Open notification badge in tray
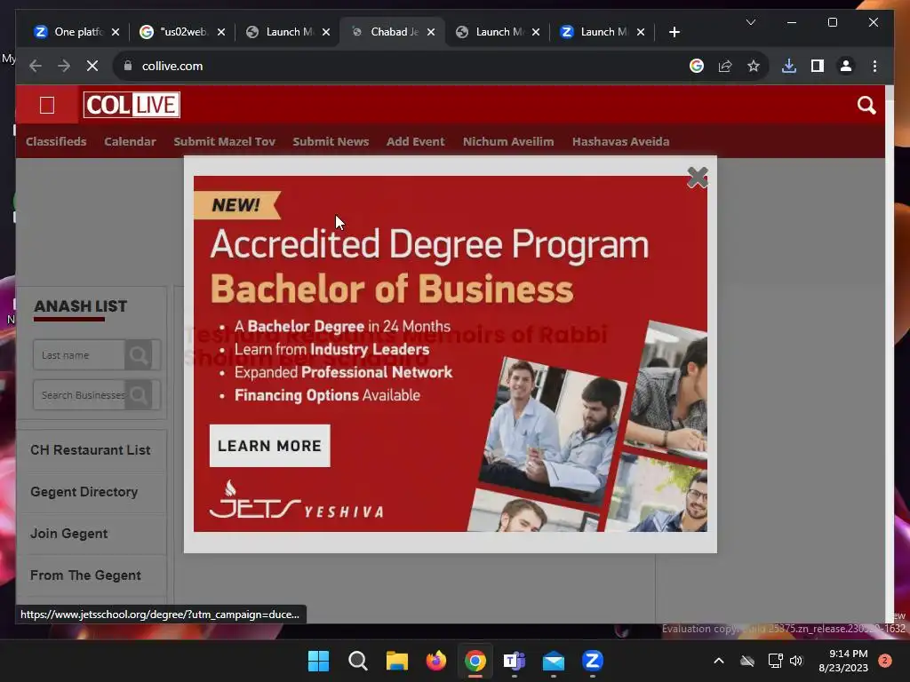Viewport: 910px width, 682px height. (x=885, y=661)
